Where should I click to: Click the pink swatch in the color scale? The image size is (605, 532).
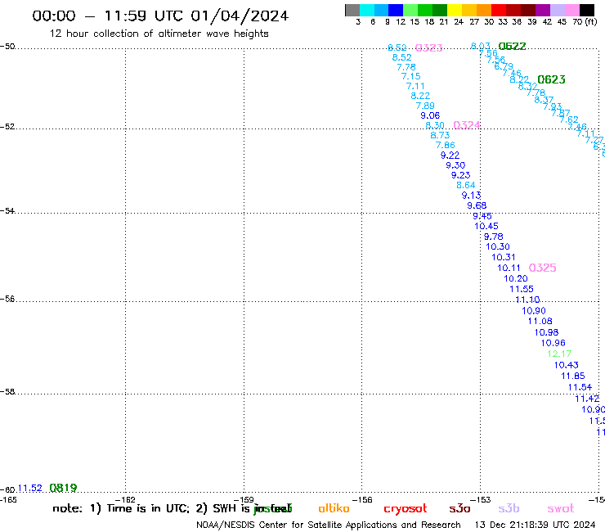click(572, 10)
